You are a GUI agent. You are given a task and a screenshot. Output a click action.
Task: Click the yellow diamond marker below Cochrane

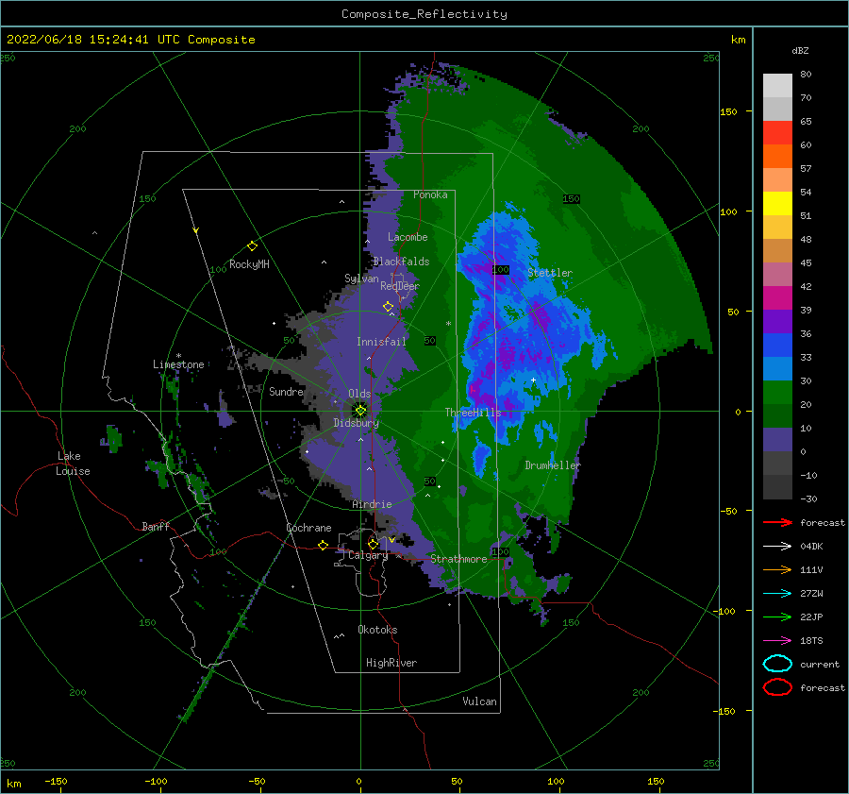point(324,545)
